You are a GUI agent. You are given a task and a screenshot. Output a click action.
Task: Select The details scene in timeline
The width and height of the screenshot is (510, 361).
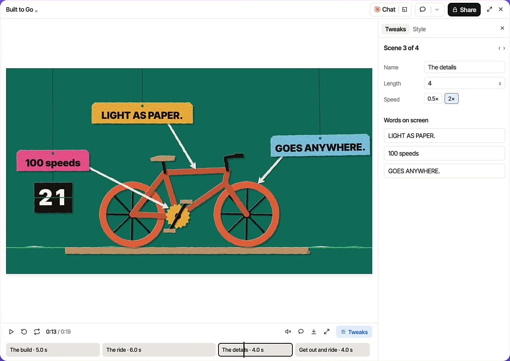coord(255,350)
